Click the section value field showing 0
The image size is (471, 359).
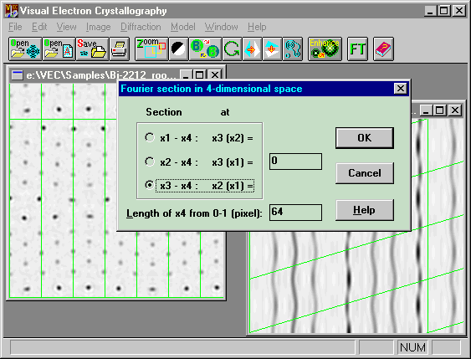[295, 162]
